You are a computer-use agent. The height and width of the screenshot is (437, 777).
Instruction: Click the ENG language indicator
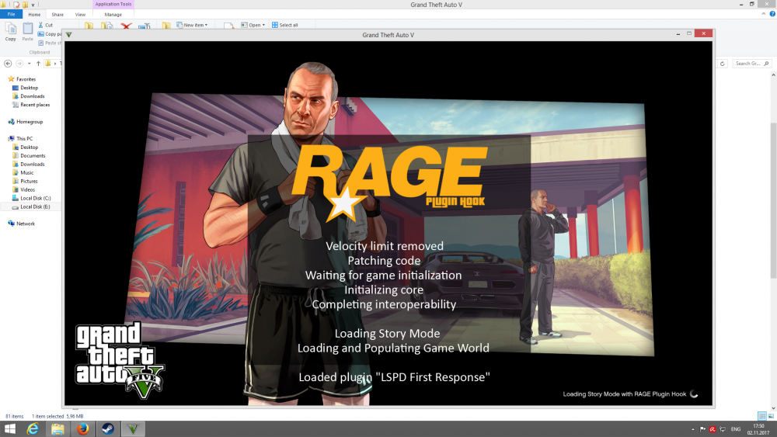pos(736,429)
